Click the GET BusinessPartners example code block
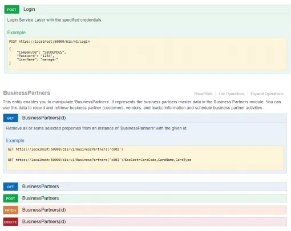This screenshot has height=231, width=291. click(x=145, y=158)
